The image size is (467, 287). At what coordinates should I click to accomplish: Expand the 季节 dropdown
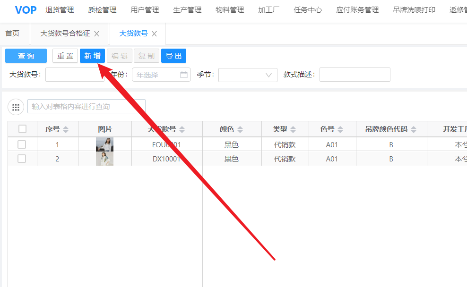[x=248, y=75]
